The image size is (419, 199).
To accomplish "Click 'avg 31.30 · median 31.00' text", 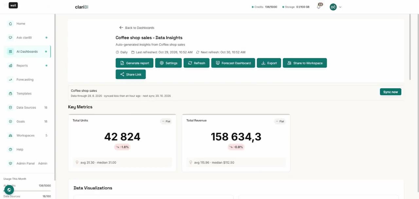I will click(x=98, y=162).
